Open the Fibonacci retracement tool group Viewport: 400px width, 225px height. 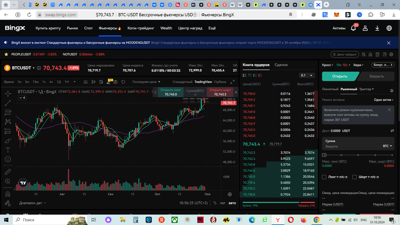pos(8,112)
